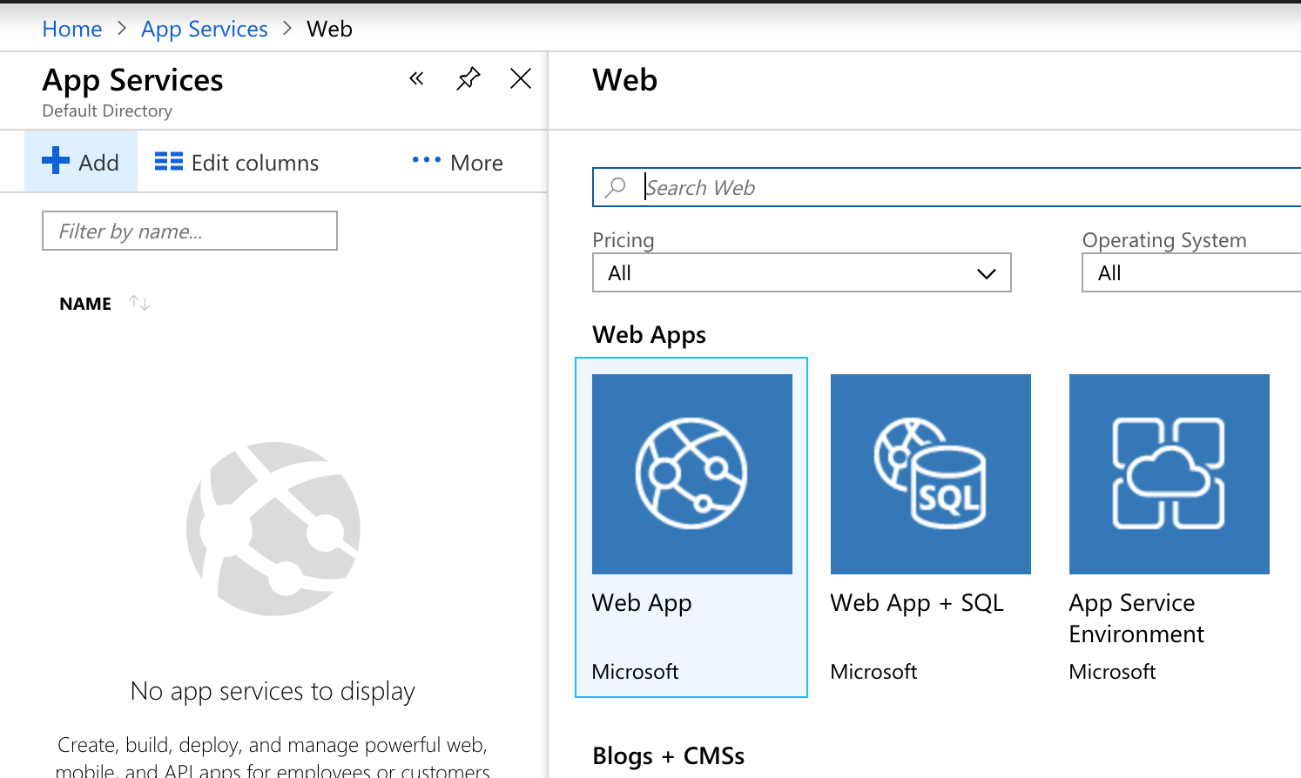Image resolution: width=1301 pixels, height=778 pixels.
Task: Click the No app services to display message
Action: click(273, 691)
